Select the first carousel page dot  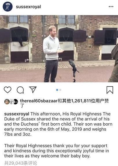point(57,90)
